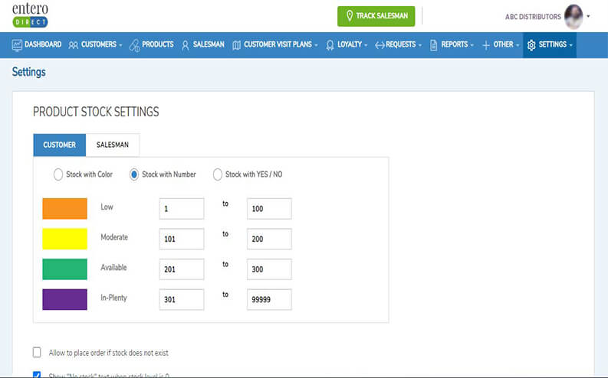This screenshot has height=378, width=608.
Task: Click the Track Salesman button
Action: pos(376,16)
